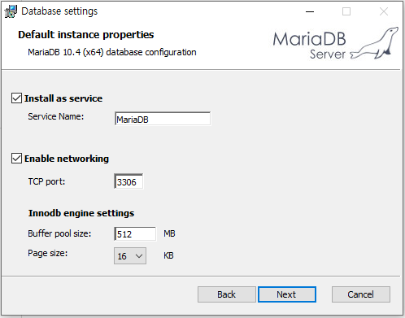This screenshot has width=405, height=318.
Task: Close the Database settings dialog
Action: click(384, 11)
